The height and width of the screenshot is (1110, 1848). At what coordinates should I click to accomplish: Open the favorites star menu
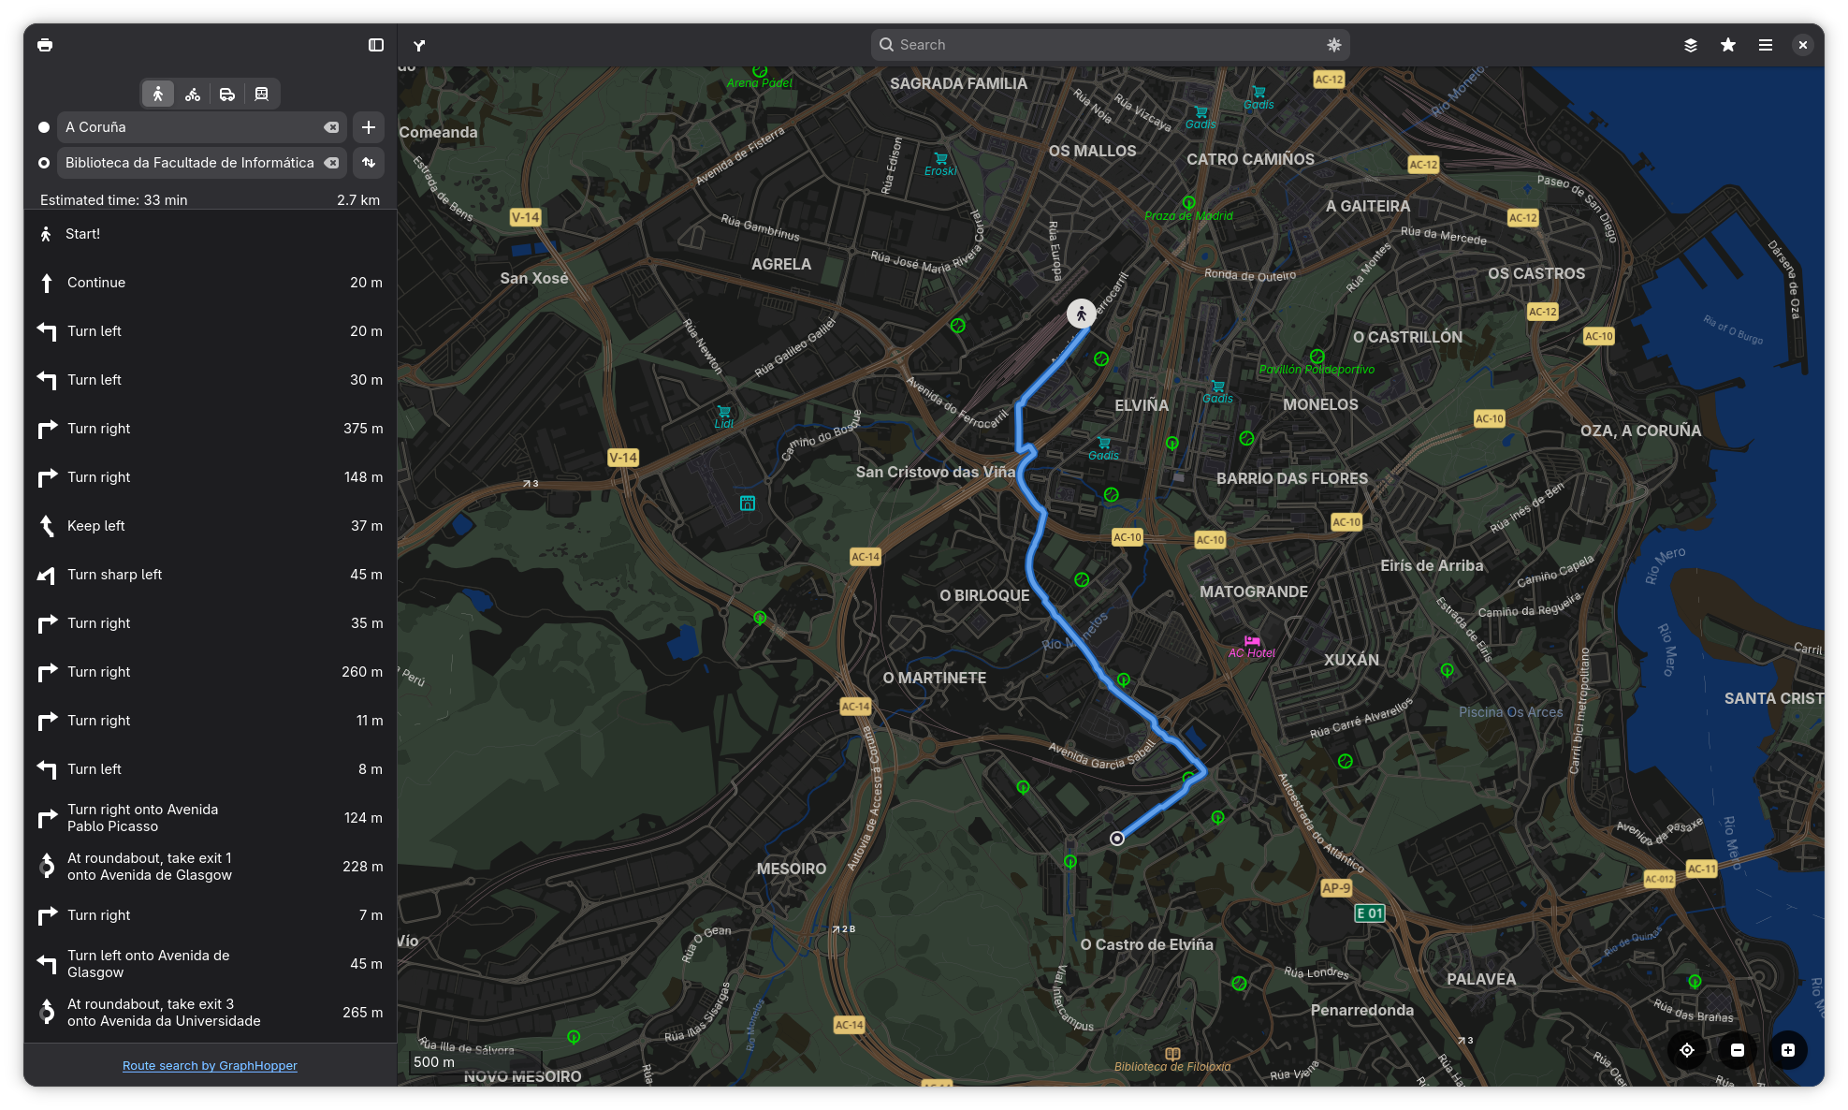pyautogui.click(x=1728, y=45)
